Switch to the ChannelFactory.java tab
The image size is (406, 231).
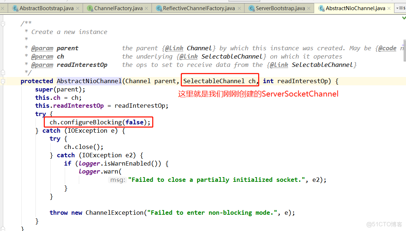click(118, 8)
